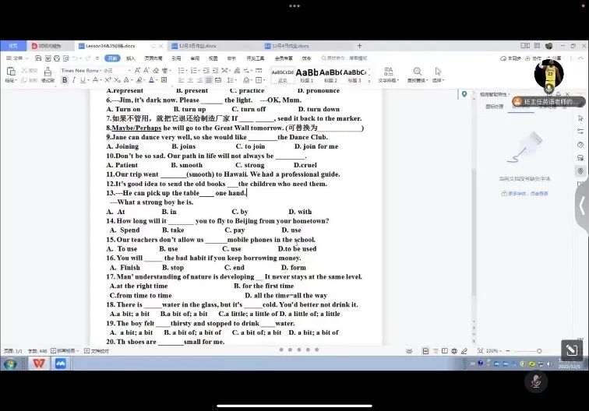Click the new document tab plus button
This screenshot has width=589, height=411.
pos(359,46)
